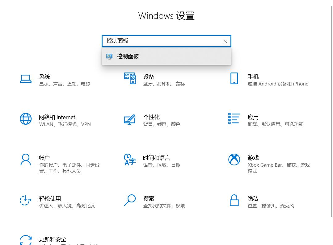The height and width of the screenshot is (245, 333).
Task: Open the 系统 laptop icon
Action: (26, 79)
